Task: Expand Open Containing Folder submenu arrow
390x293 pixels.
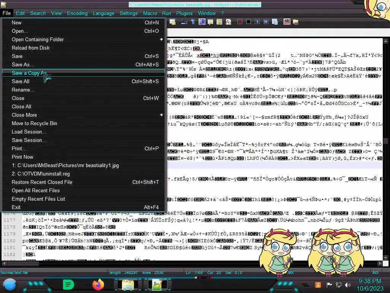Action: pos(161,39)
